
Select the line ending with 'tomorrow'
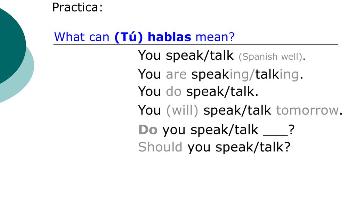click(x=240, y=110)
